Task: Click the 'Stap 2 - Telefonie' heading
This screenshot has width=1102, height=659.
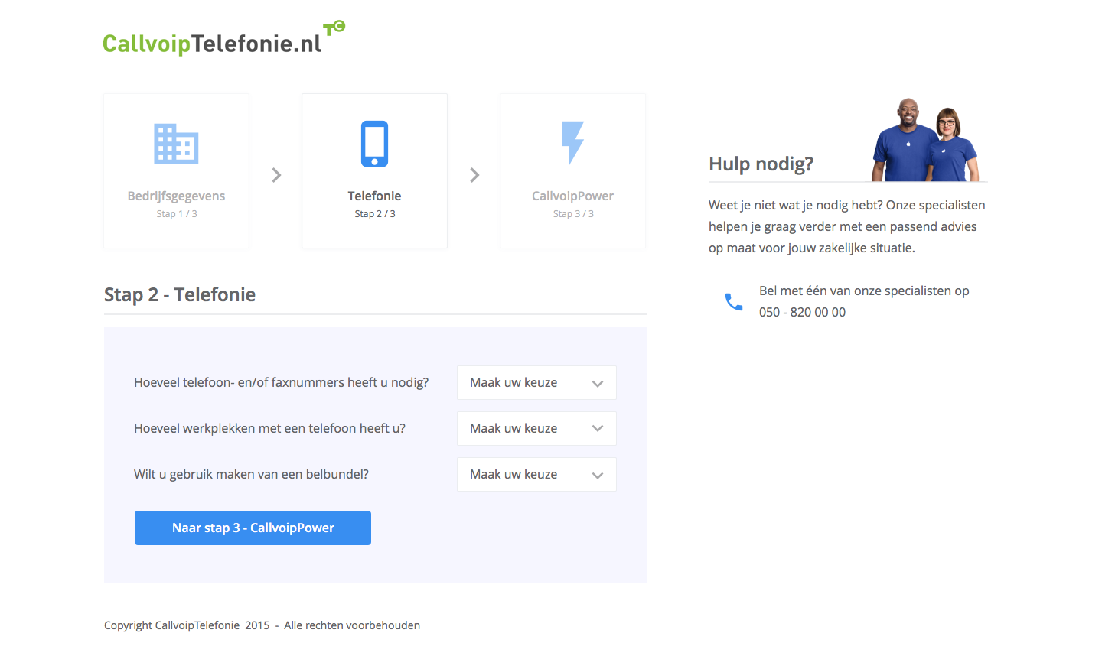Action: (x=180, y=294)
